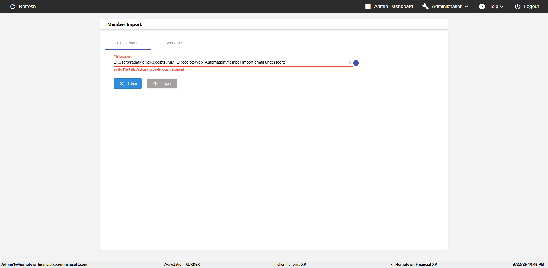The width and height of the screenshot is (548, 268).
Task: Click the Logout power icon
Action: (x=518, y=7)
